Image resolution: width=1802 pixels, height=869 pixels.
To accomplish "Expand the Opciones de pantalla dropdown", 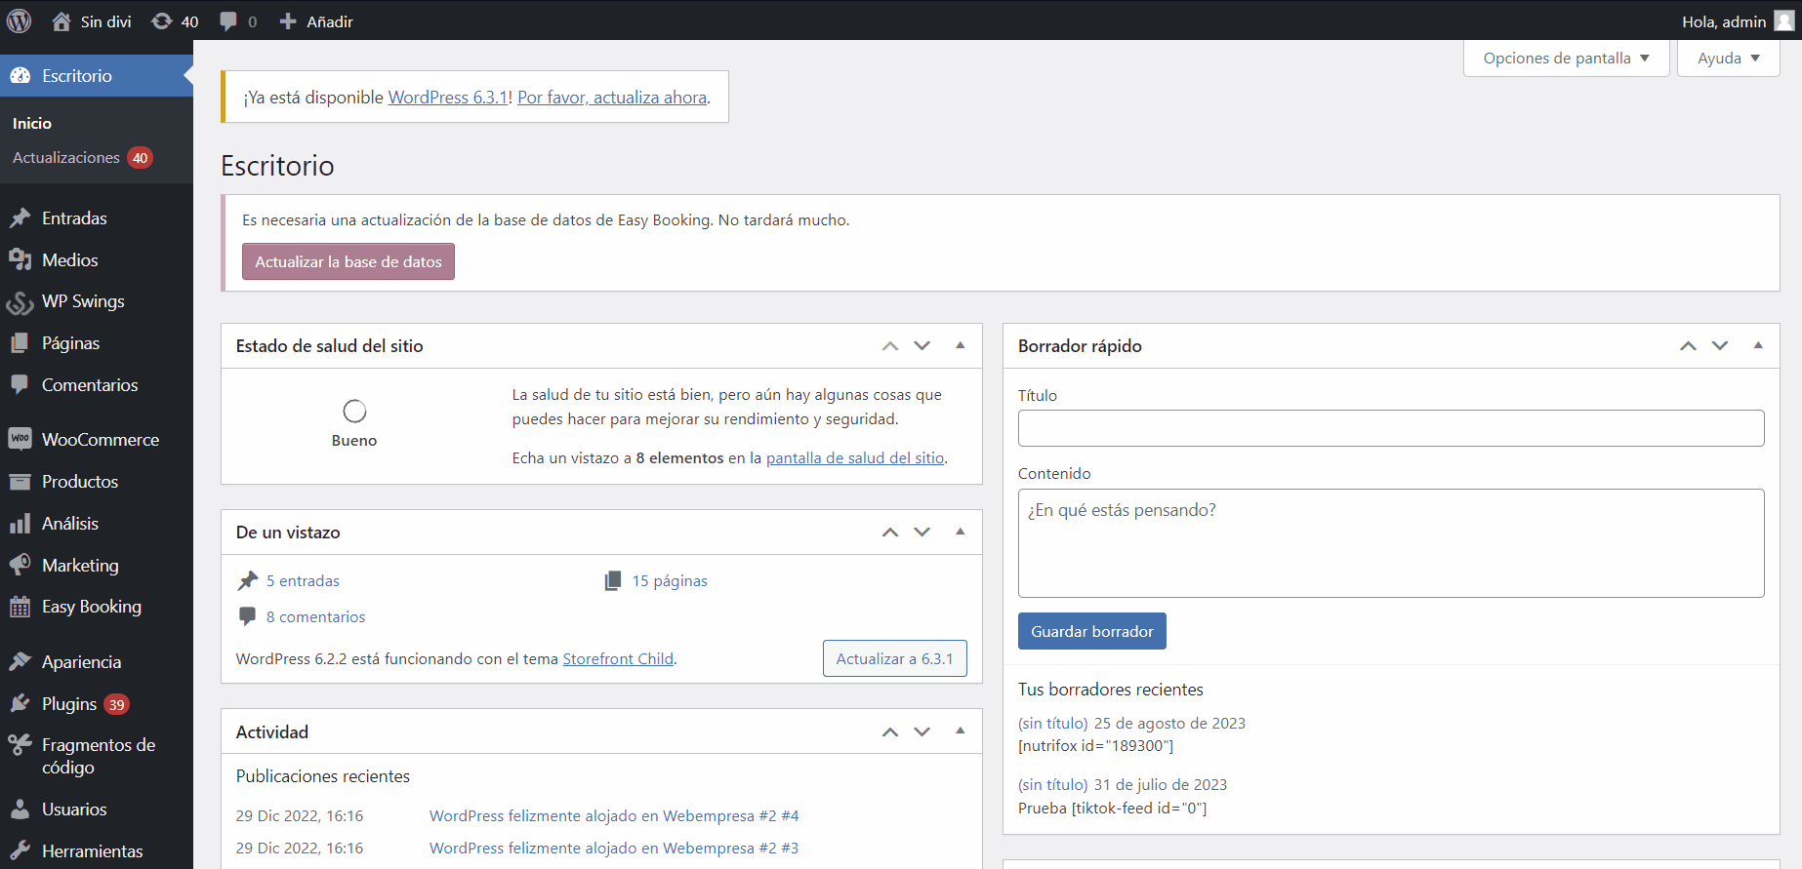I will point(1566,59).
